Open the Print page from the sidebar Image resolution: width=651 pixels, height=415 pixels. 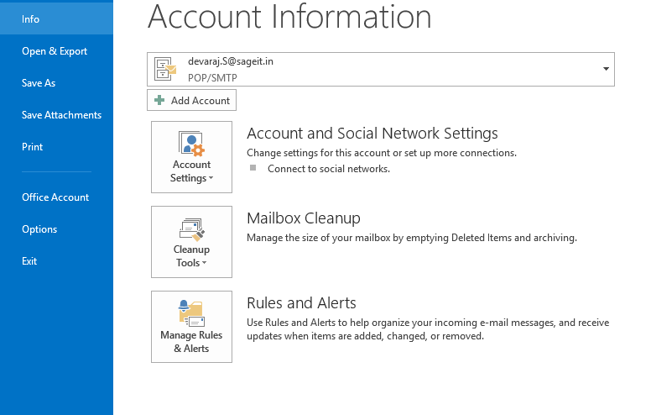click(33, 147)
